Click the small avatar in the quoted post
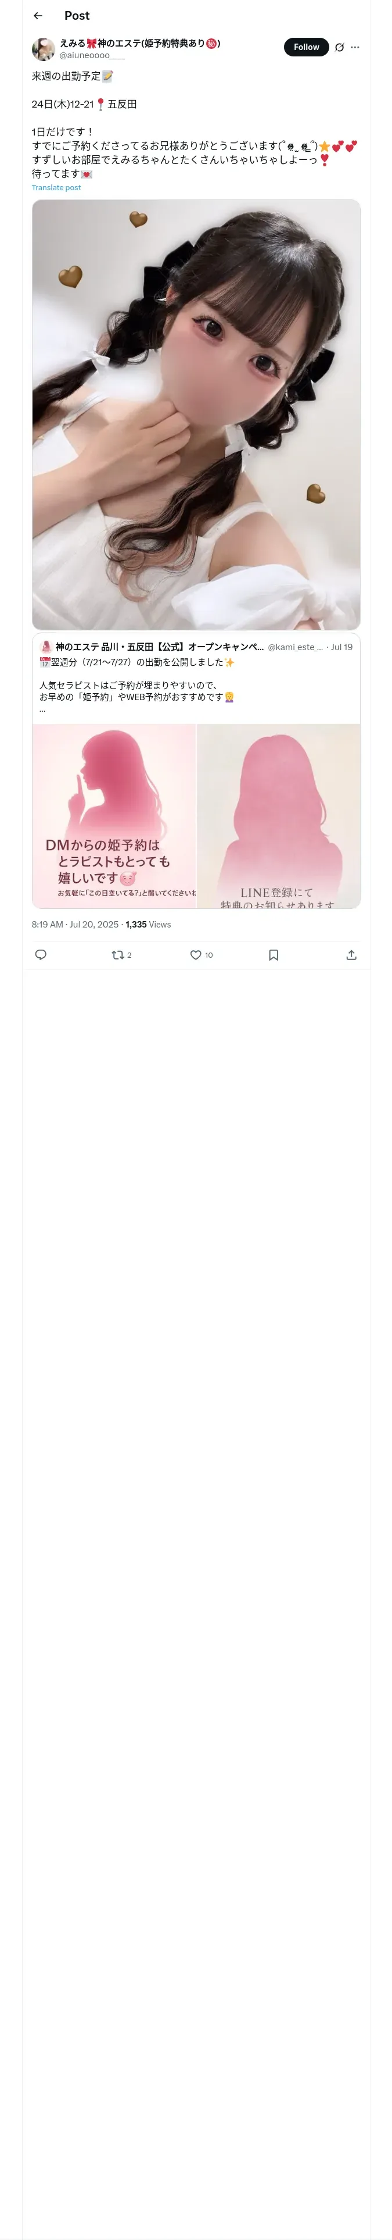This screenshot has width=392, height=2240. (46, 647)
